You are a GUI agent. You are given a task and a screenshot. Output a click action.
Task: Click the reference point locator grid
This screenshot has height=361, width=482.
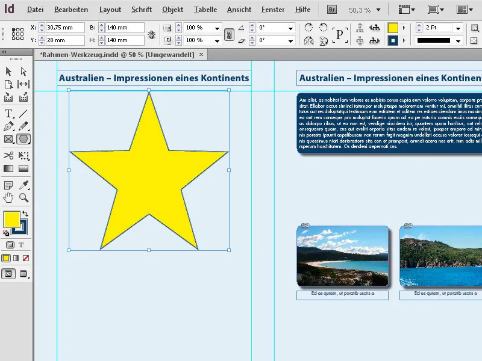[17, 34]
